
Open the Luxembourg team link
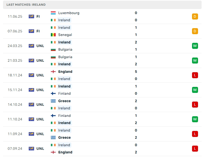[x=69, y=13]
